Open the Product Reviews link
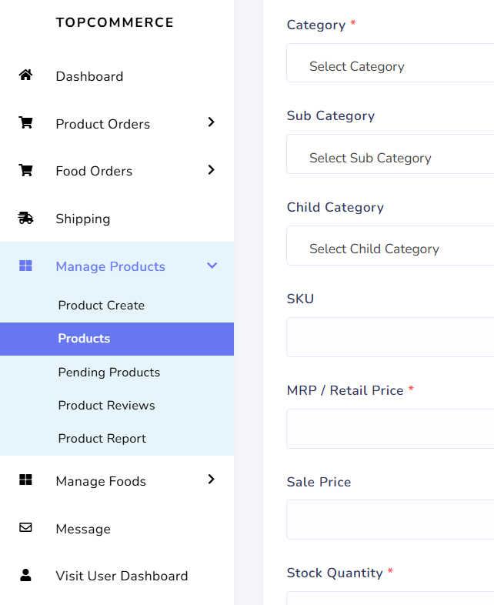The image size is (494, 605). 106,406
